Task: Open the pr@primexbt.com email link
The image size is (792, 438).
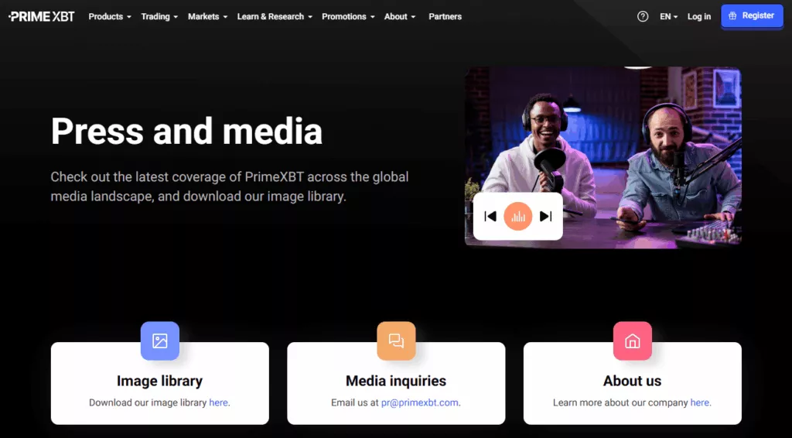Action: tap(420, 402)
